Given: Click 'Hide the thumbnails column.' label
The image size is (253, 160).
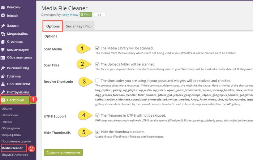Looking at the screenshot, I should coord(123,132).
